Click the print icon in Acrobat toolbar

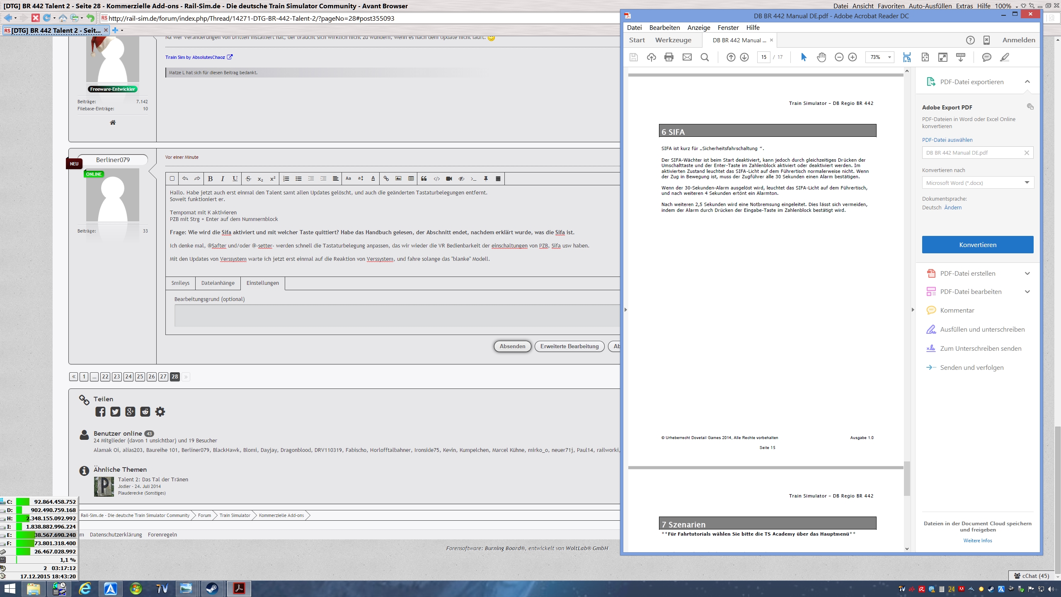click(669, 57)
